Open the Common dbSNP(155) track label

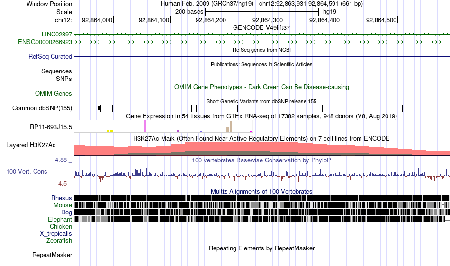coord(42,108)
